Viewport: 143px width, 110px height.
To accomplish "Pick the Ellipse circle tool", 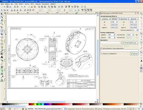I will point(2,37).
